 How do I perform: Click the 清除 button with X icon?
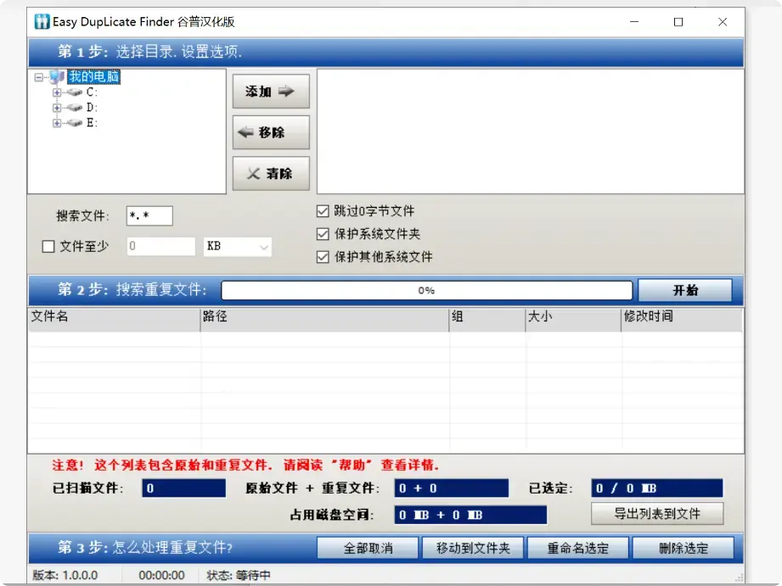tap(270, 173)
